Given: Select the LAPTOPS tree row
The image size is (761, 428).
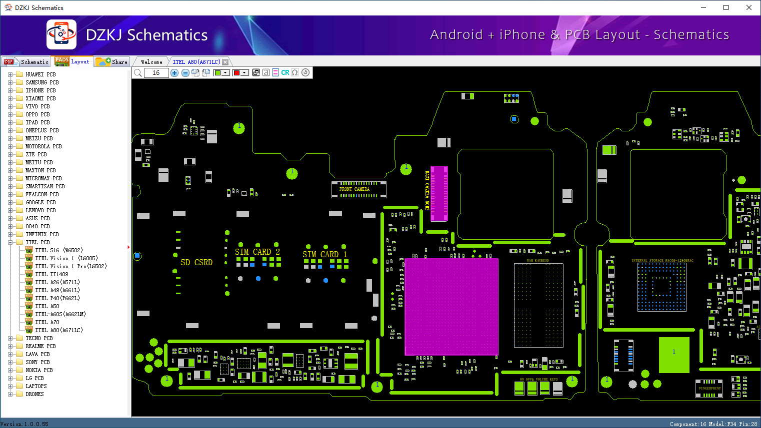Looking at the screenshot, I should pyautogui.click(x=36, y=386).
